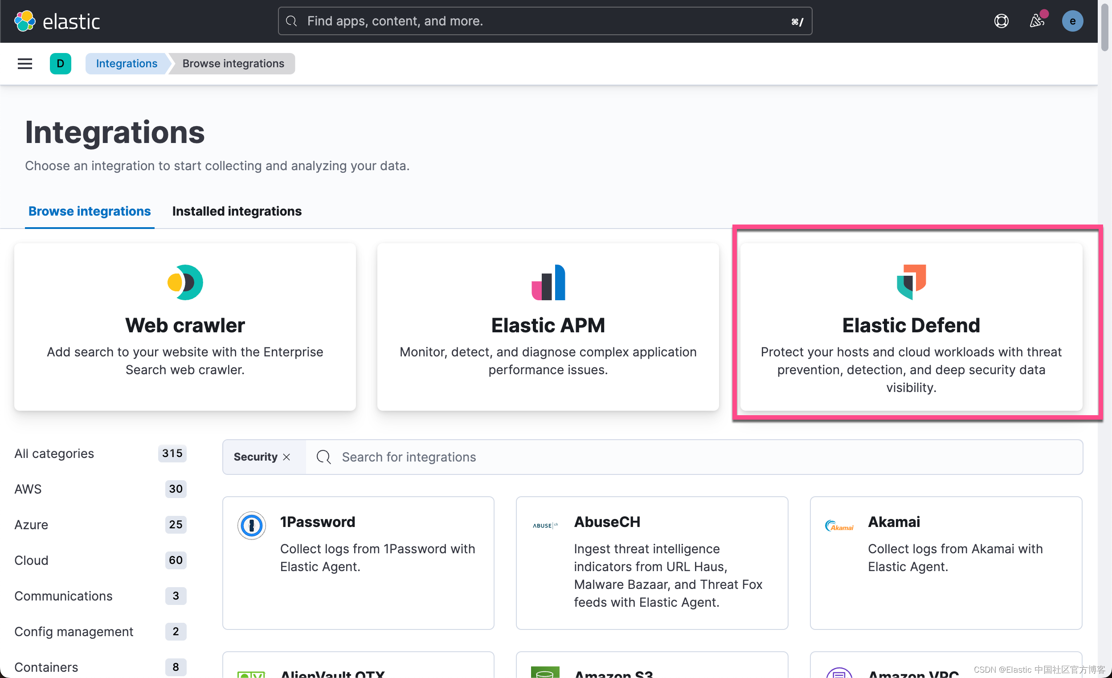Remove the Security filter with the X
Screen dimensions: 1112x678
pos(286,457)
